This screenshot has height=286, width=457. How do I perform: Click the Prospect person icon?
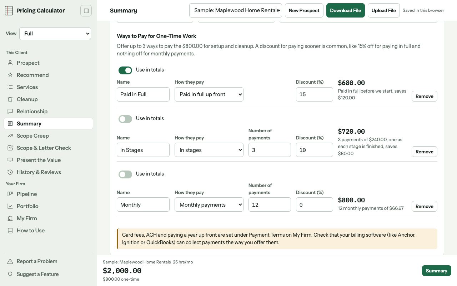(x=10, y=63)
